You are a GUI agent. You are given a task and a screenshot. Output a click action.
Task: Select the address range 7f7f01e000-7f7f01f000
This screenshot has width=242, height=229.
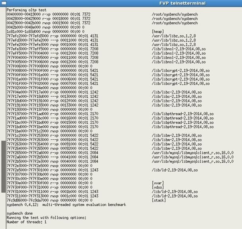coord(28,79)
